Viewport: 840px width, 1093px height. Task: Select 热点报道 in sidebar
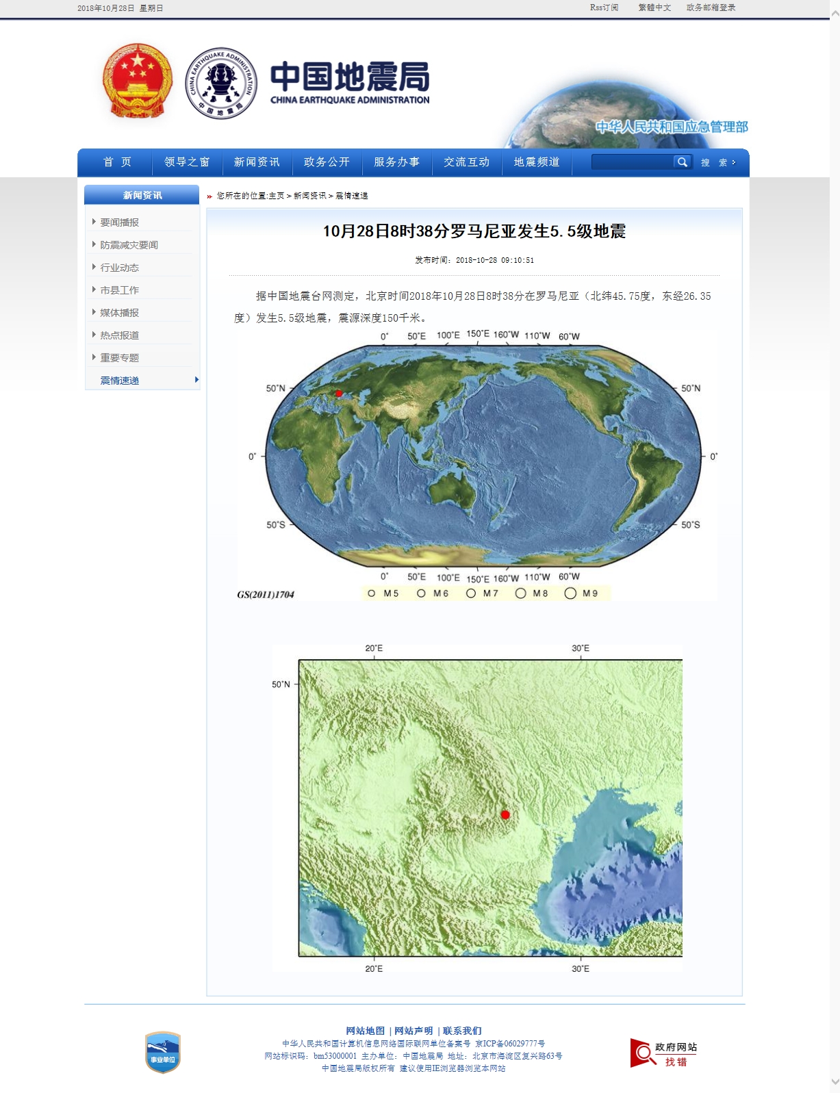[119, 335]
